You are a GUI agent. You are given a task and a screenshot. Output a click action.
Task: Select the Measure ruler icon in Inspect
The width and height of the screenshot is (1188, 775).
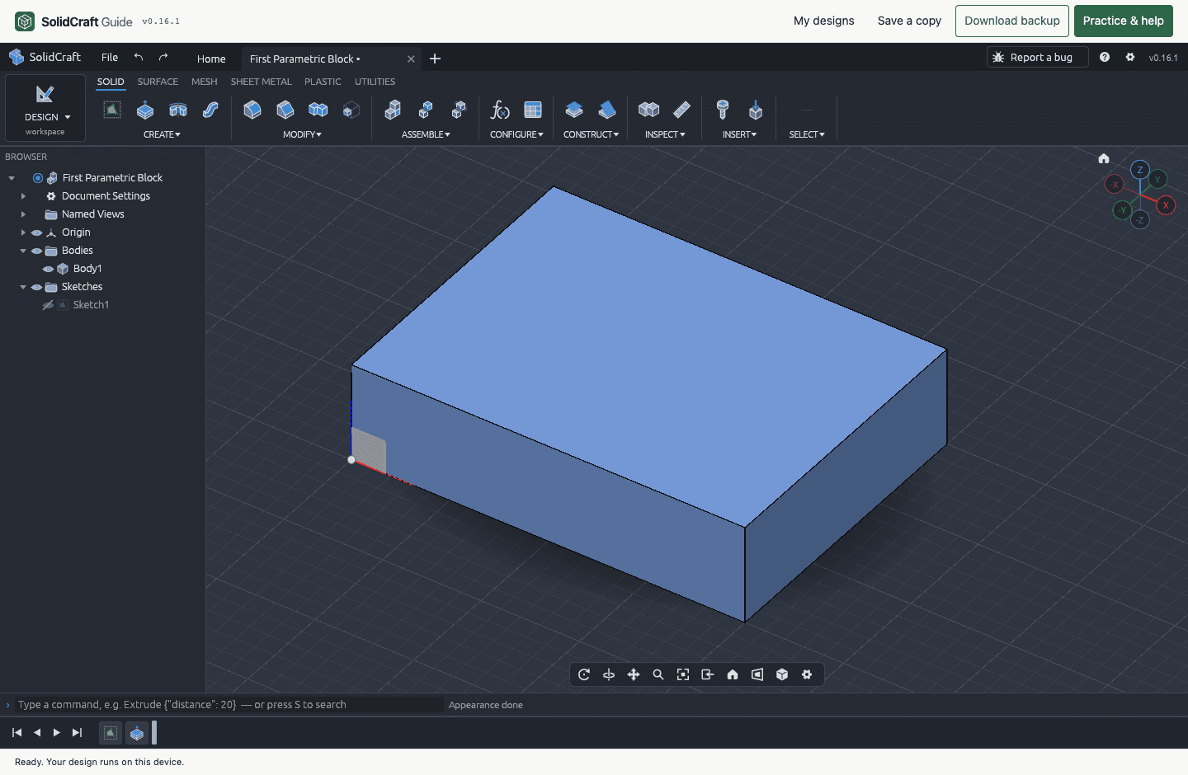pos(681,110)
